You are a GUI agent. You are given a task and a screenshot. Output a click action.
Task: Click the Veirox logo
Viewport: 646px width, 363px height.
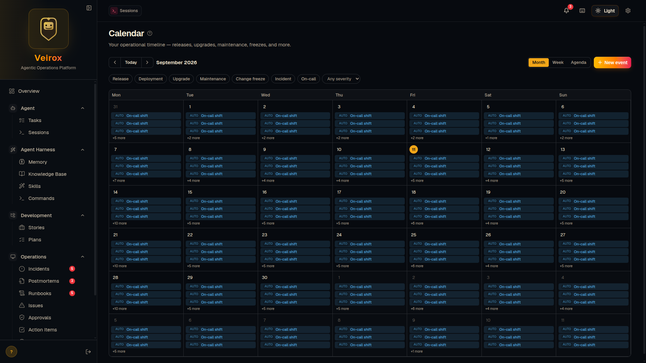coord(48,29)
